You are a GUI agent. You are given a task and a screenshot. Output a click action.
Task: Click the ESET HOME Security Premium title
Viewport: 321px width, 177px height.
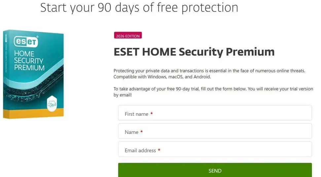(194, 52)
